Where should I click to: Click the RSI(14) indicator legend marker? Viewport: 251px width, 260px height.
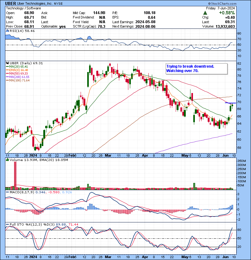coord(7,31)
